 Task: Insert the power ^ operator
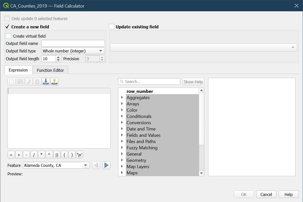pyautogui.click(x=49, y=155)
